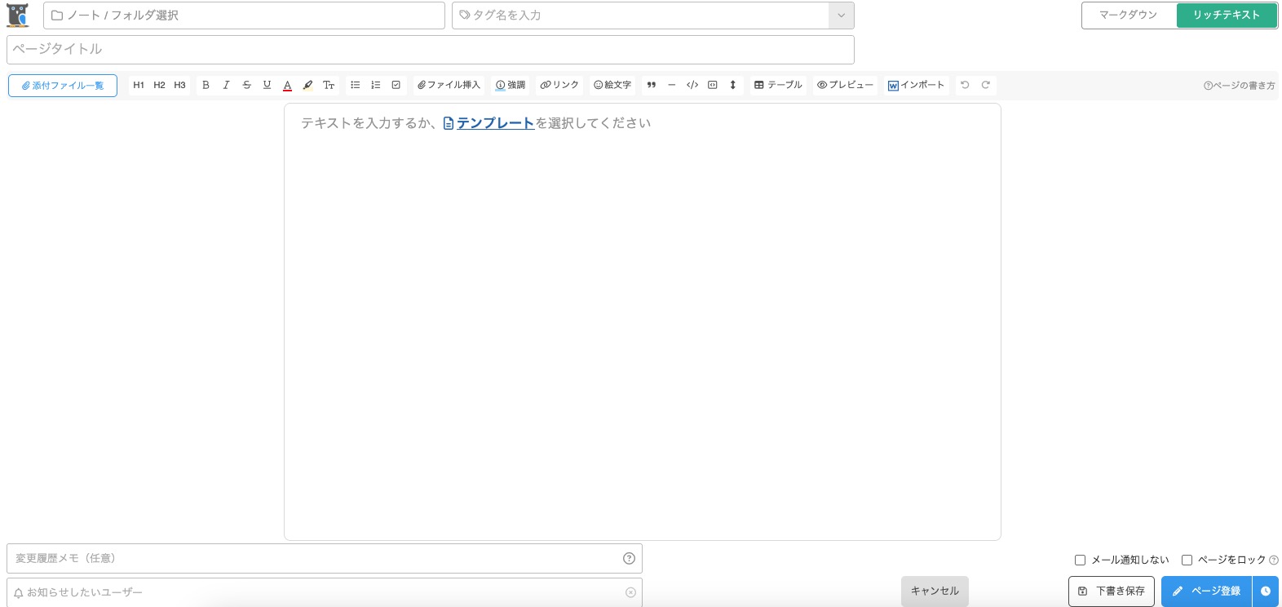Check the ページをロック option
Viewport: 1282px width, 607px height.
coord(1187,560)
